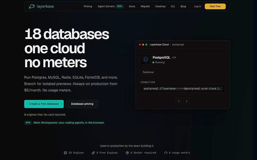This screenshot has width=257, height=160.
Task: Click the PostgreSQL elephant icon
Action: coord(145,60)
